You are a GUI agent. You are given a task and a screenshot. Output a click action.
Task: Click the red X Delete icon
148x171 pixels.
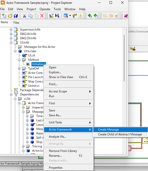point(42,16)
